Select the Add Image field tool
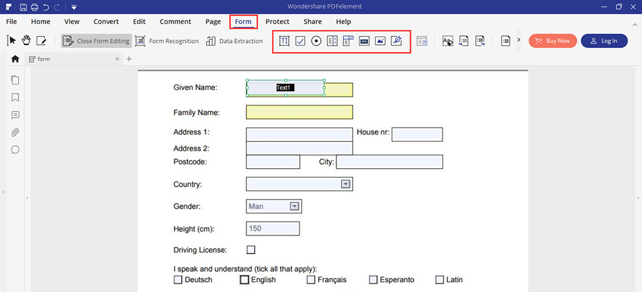This screenshot has height=292, width=642. (380, 41)
